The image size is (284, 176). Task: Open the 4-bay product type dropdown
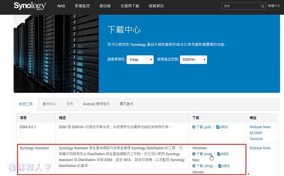point(140,60)
